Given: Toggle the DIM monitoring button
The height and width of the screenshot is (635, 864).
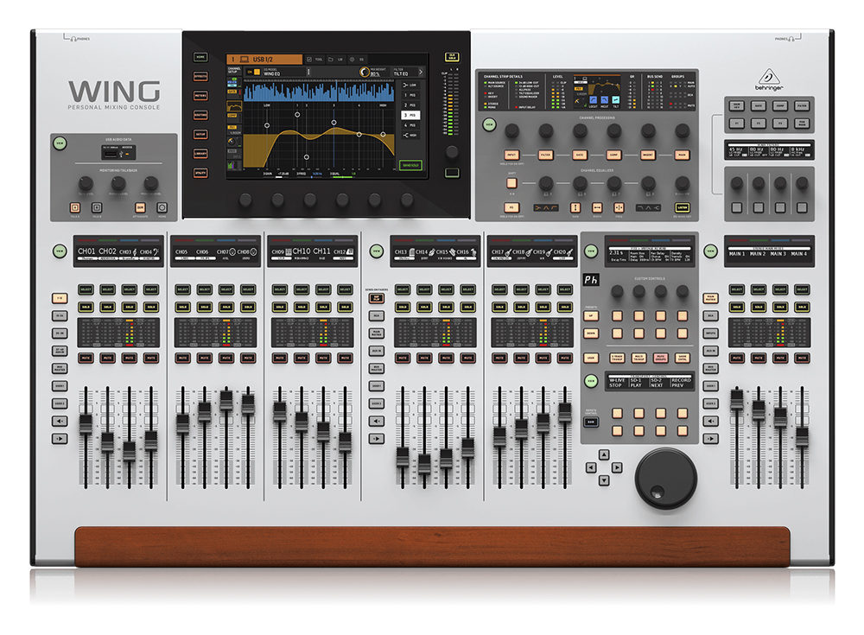Looking at the screenshot, I should click(140, 207).
